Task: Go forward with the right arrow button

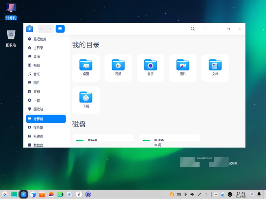Action: tap(50, 29)
